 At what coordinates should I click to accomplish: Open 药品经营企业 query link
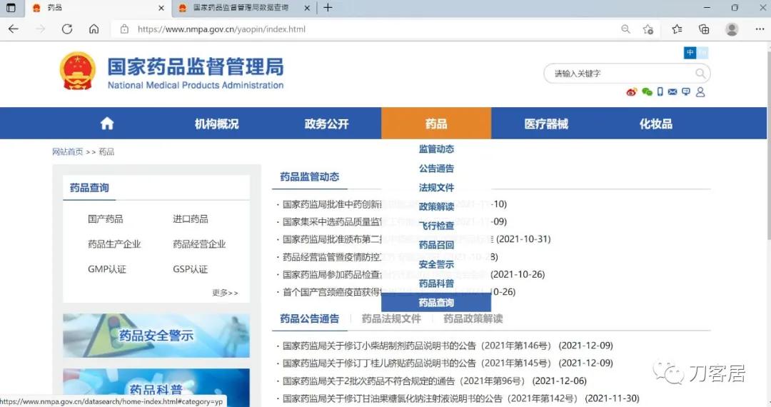pos(199,243)
